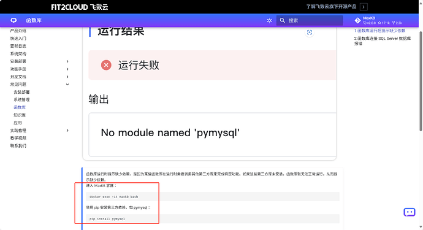Open 联系我们 page
The height and width of the screenshot is (230, 423).
pos(18,146)
